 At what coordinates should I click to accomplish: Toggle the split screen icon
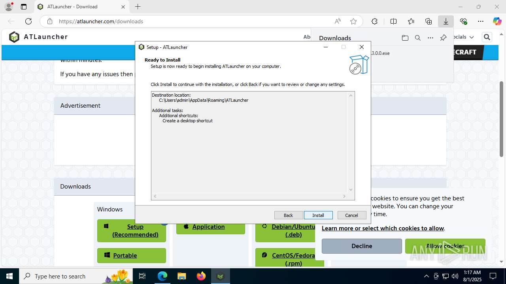393,21
